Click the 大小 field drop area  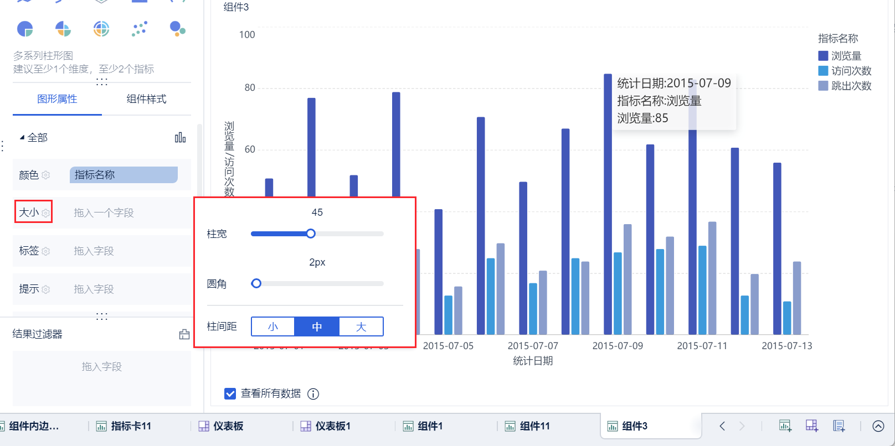(x=124, y=213)
